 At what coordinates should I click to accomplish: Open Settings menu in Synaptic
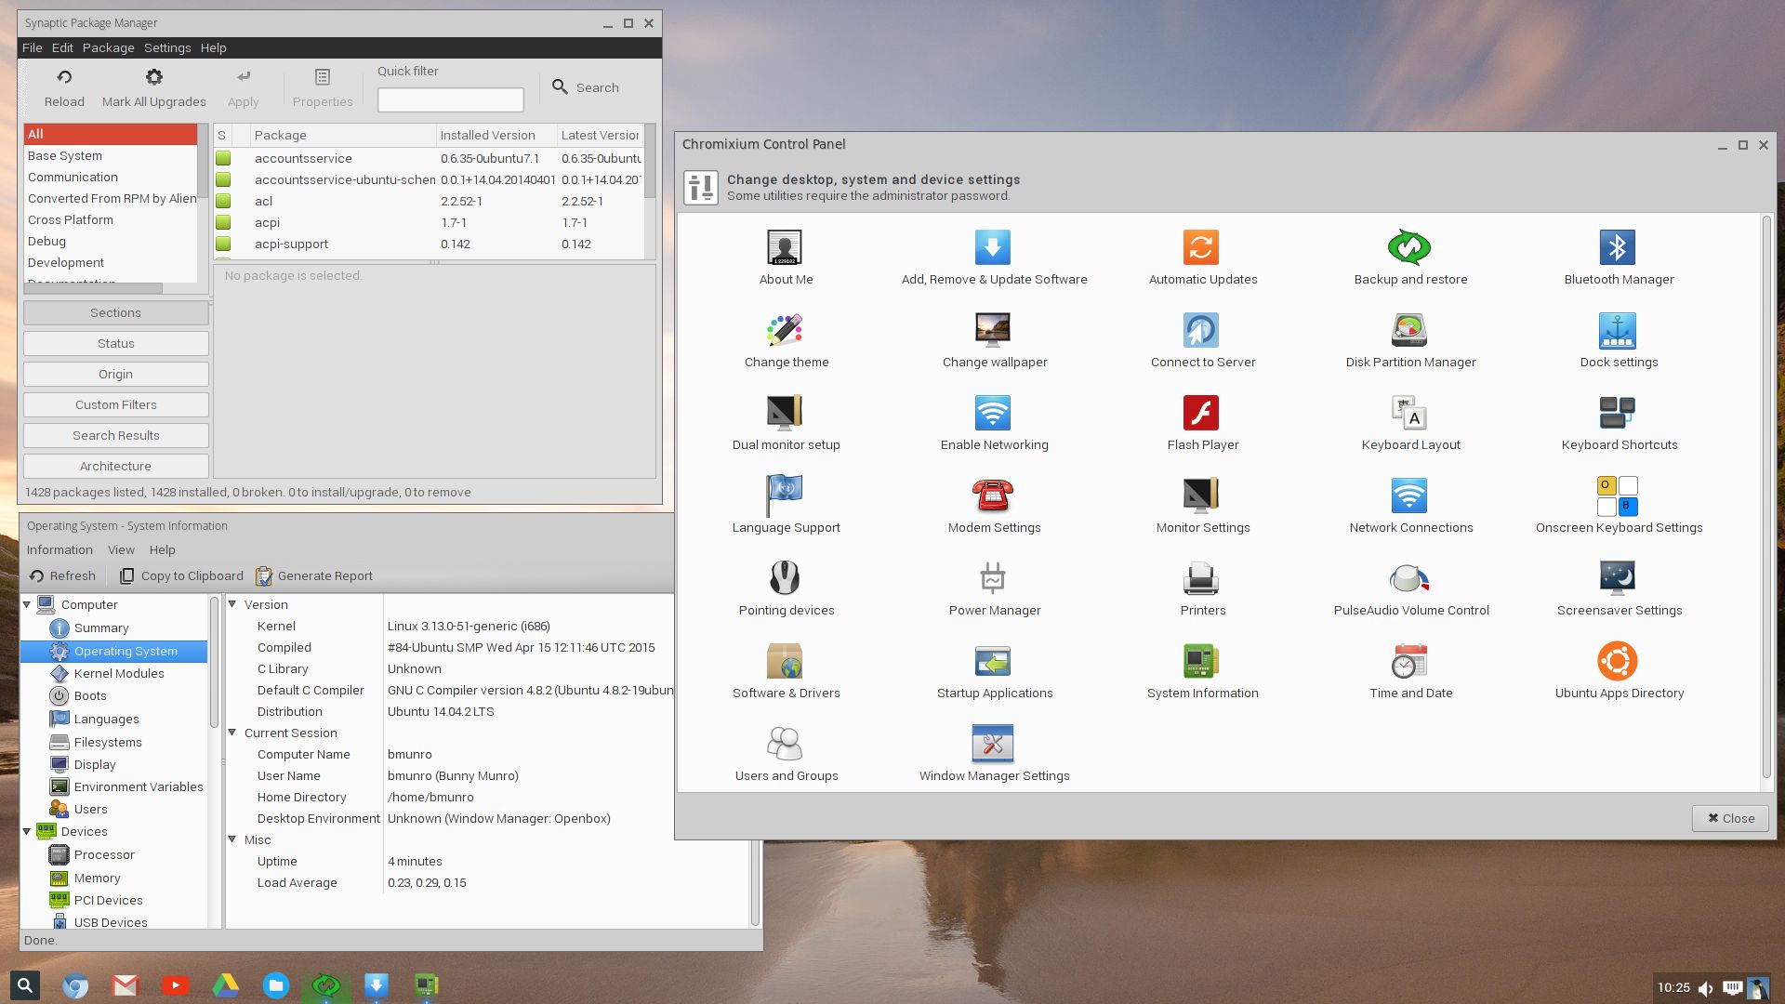click(167, 48)
